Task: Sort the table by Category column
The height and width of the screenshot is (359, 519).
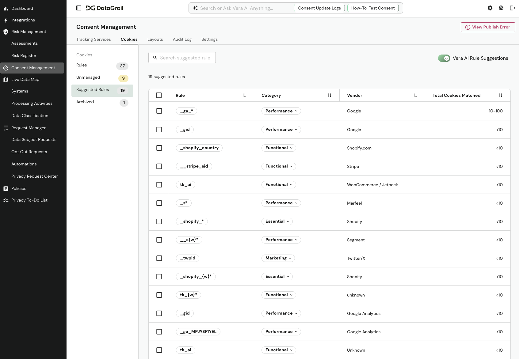Action: click(329, 95)
